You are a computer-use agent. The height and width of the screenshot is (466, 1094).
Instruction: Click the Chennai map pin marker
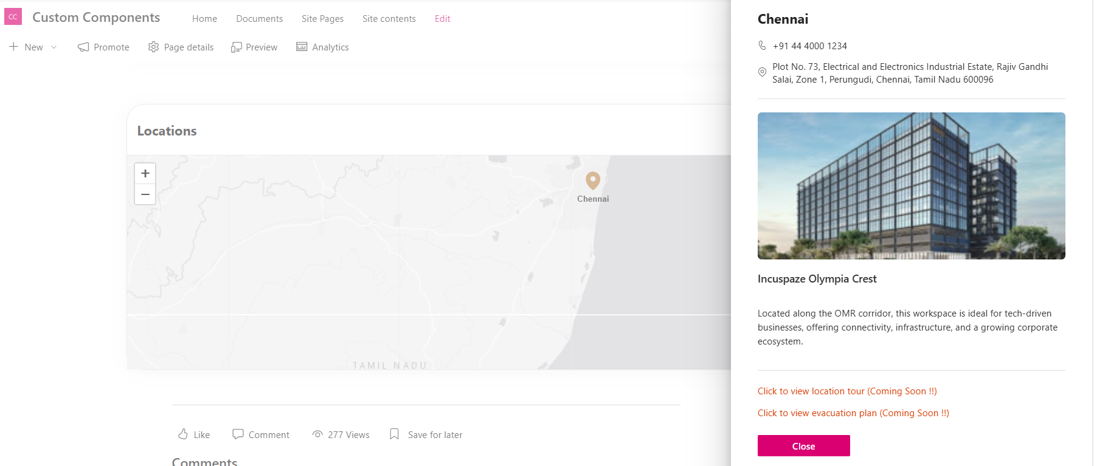[x=593, y=181]
